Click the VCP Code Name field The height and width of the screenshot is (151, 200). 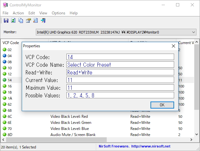click(x=120, y=64)
